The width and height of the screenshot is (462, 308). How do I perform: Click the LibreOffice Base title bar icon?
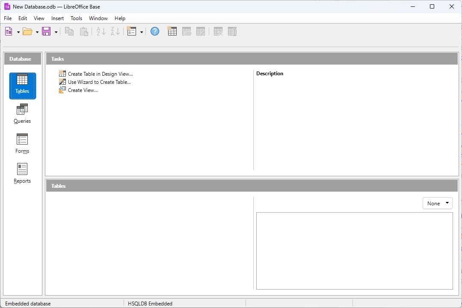[7, 6]
